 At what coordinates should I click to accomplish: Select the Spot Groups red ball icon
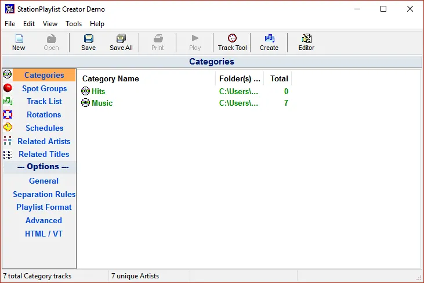pos(8,88)
